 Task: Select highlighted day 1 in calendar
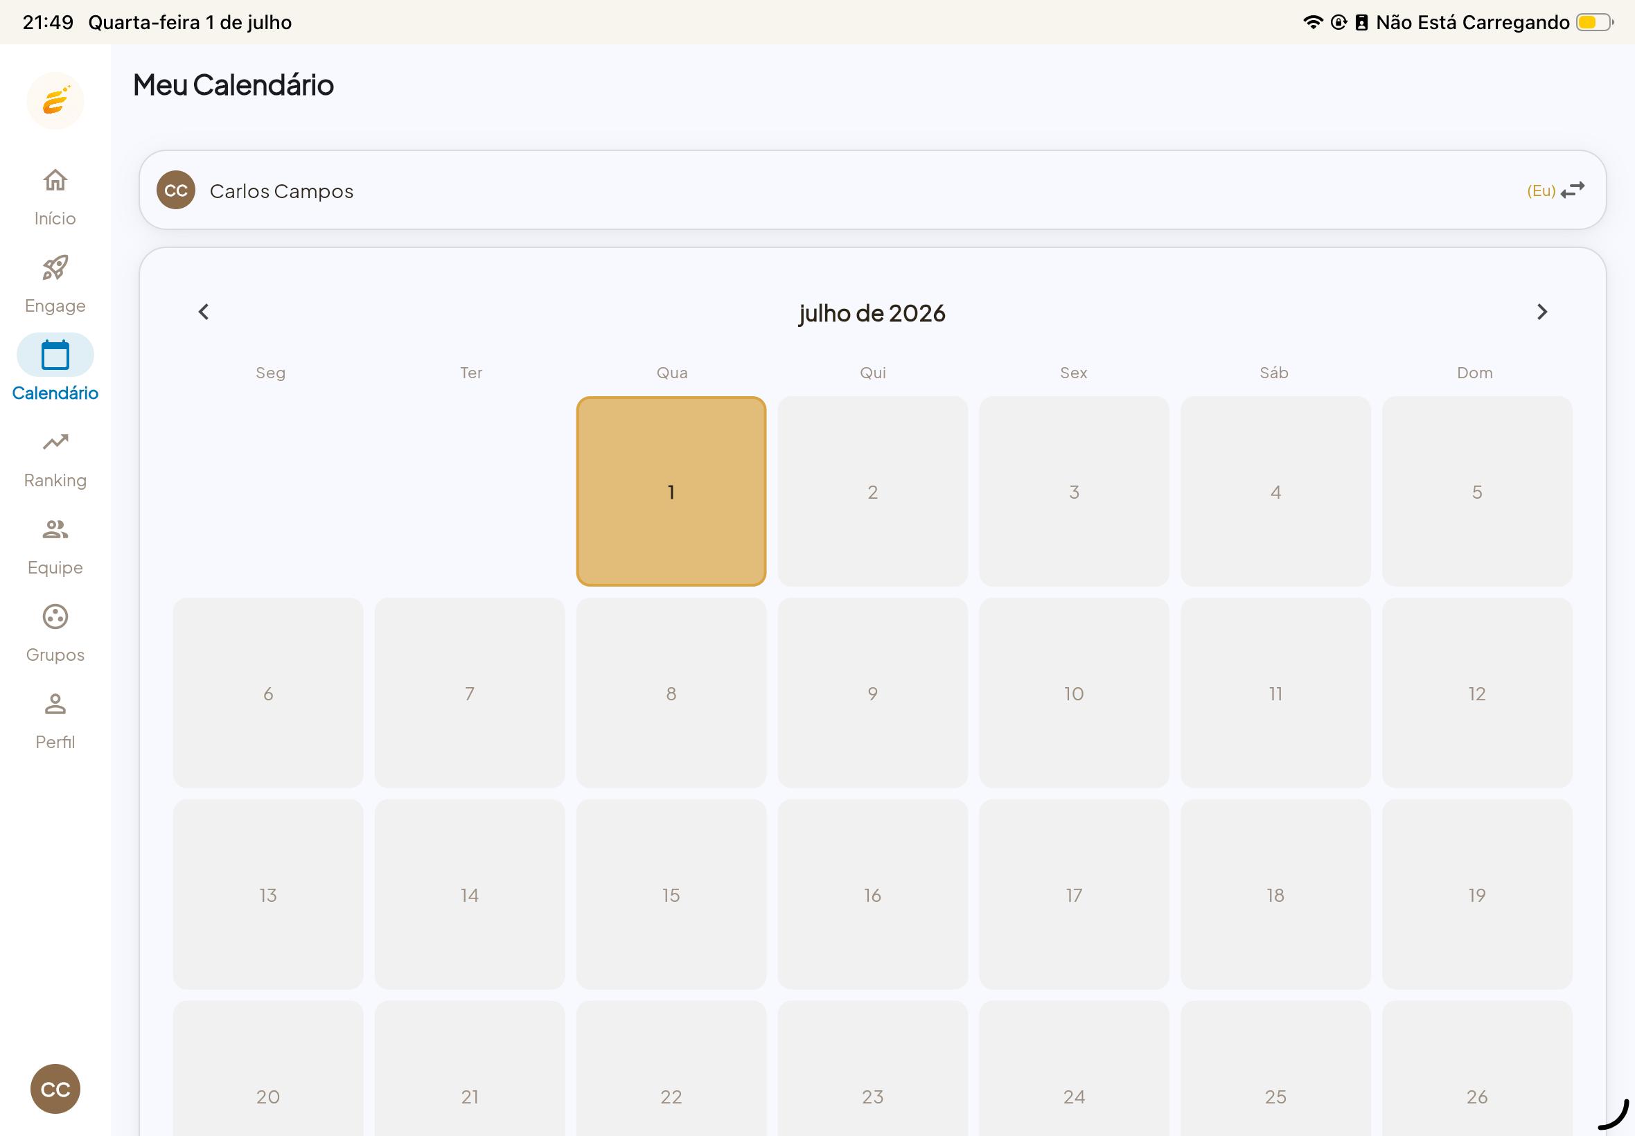tap(671, 492)
